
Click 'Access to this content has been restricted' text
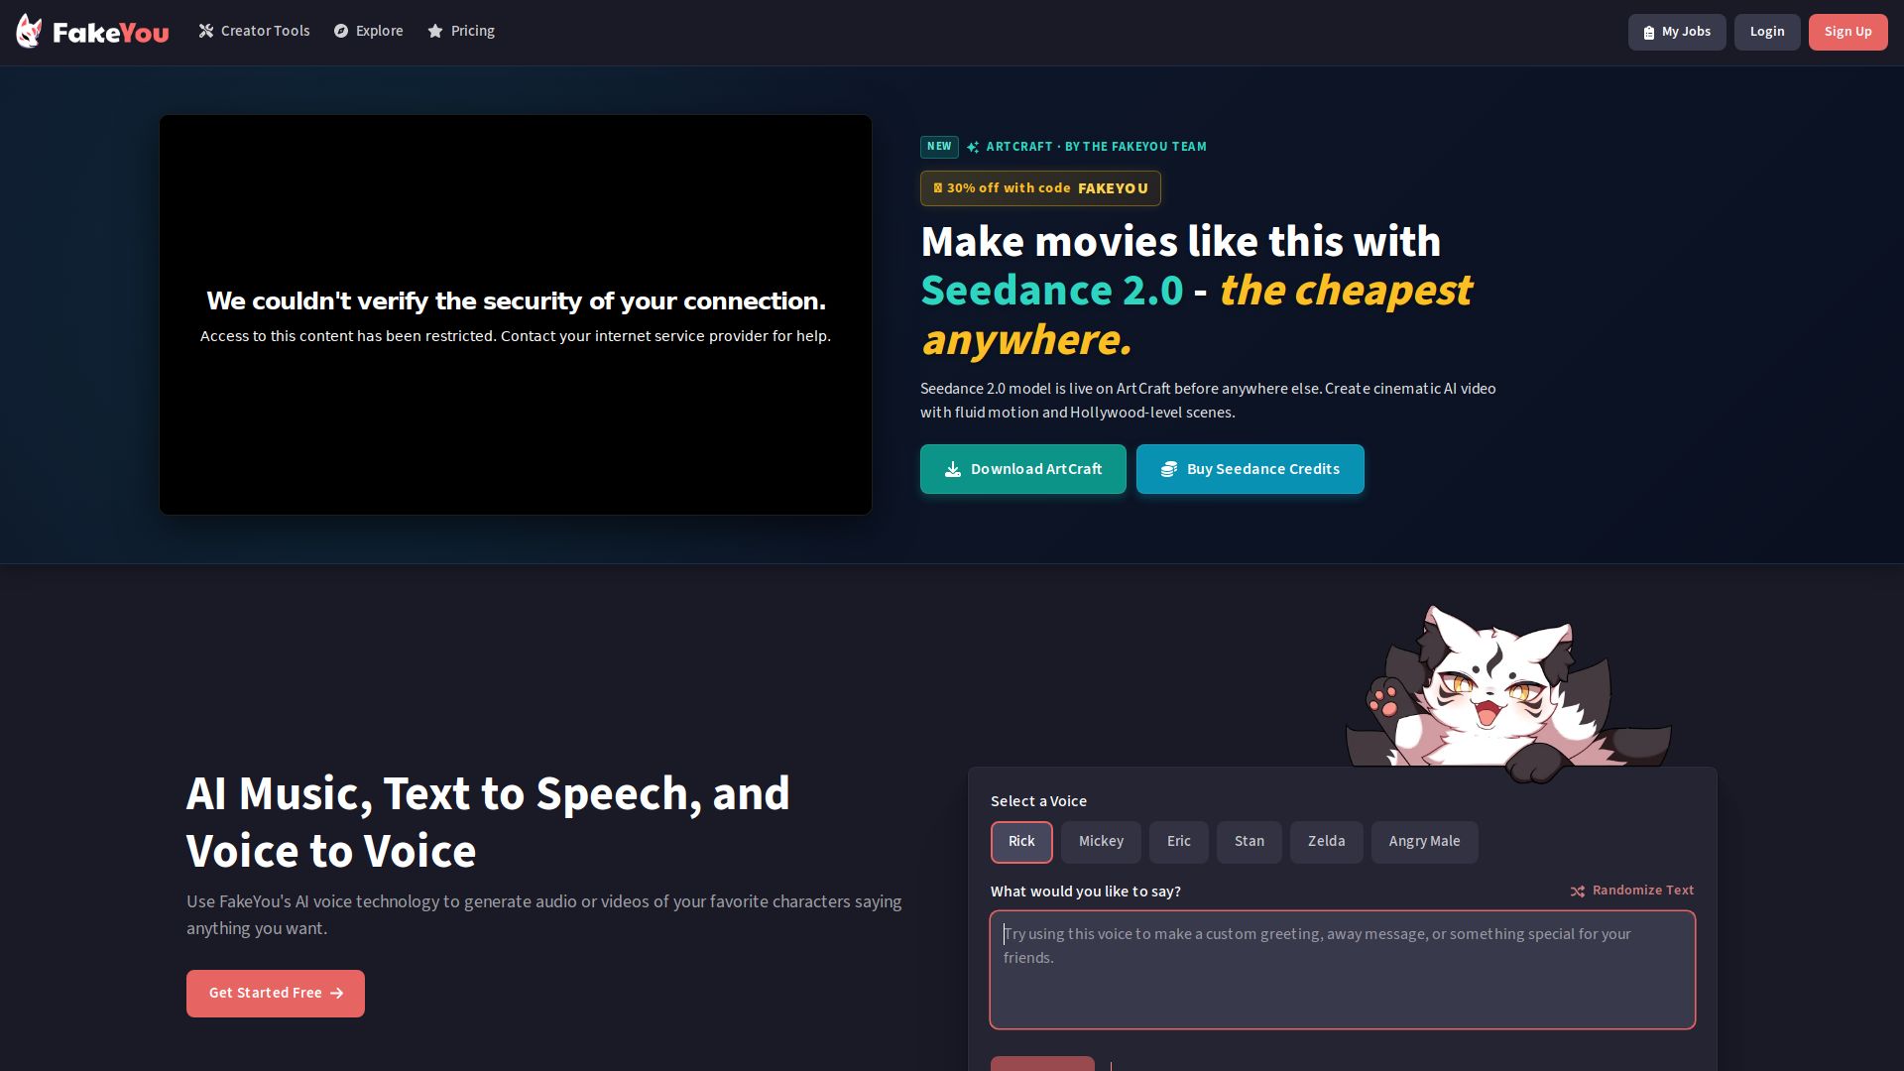tap(516, 336)
